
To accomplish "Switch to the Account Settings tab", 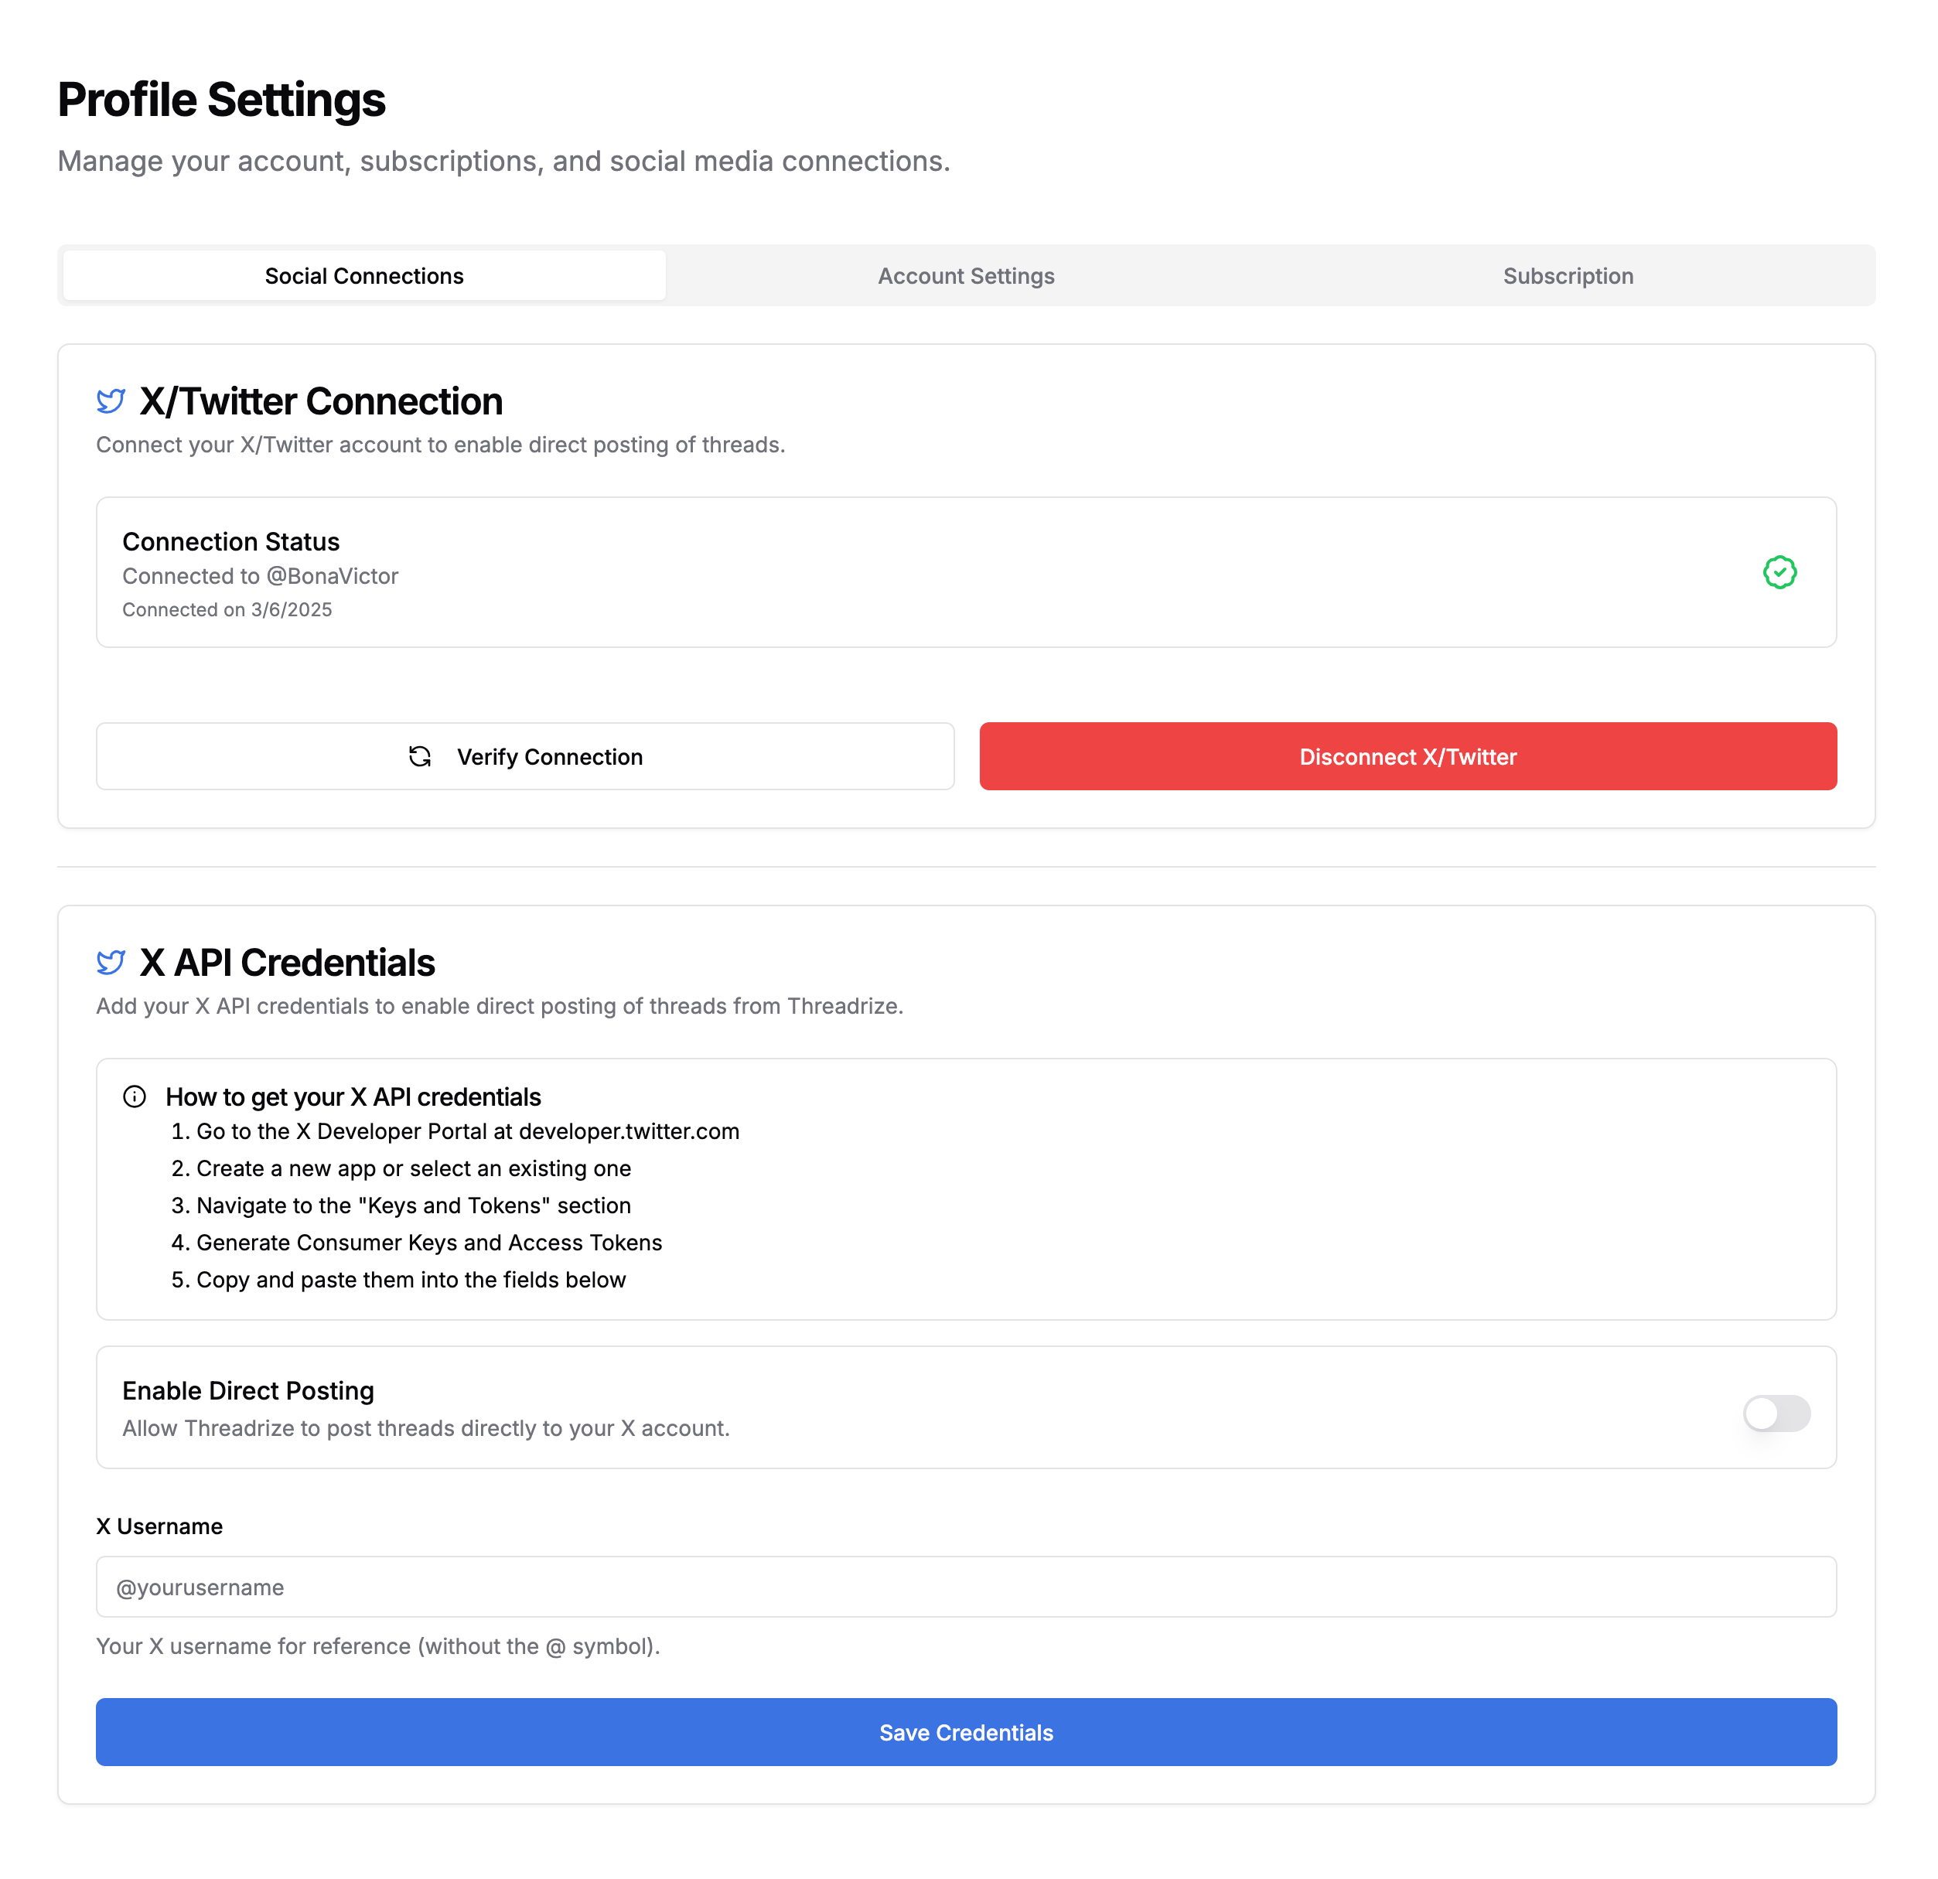I will tap(966, 276).
